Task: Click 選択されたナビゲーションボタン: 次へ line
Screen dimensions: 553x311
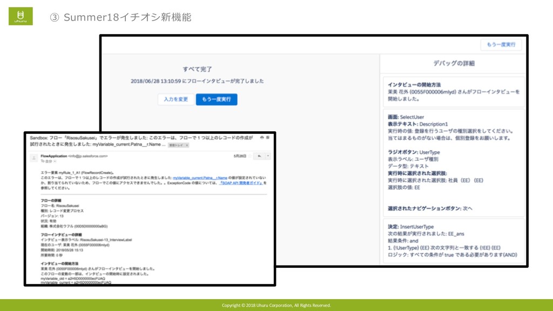Action: click(430, 208)
